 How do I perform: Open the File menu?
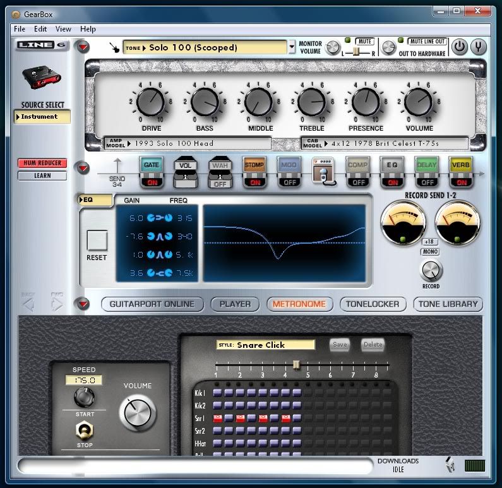(x=20, y=29)
